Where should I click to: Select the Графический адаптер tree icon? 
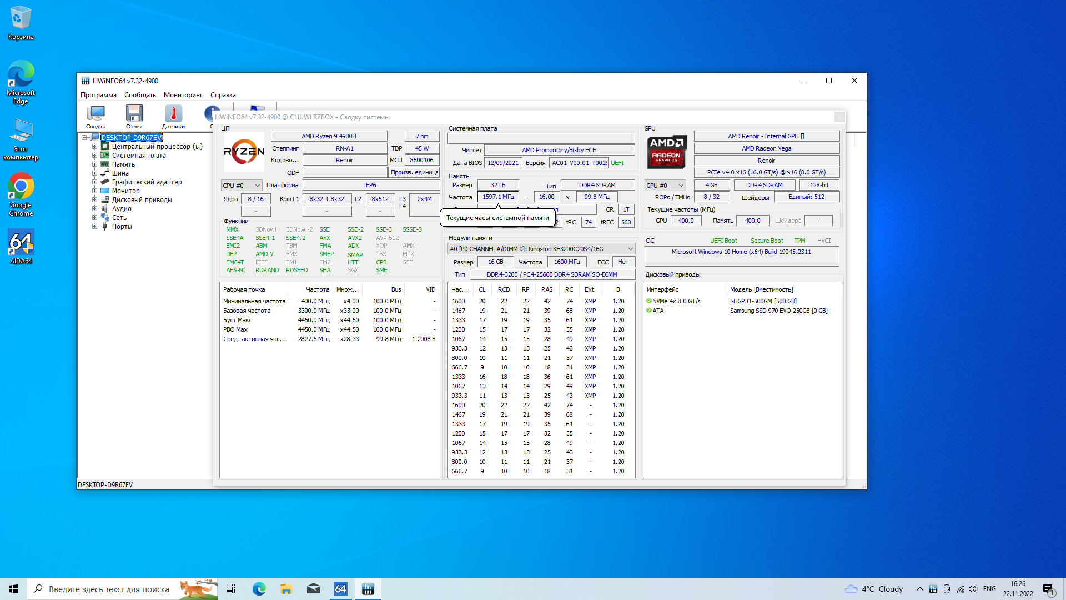pyautogui.click(x=104, y=182)
